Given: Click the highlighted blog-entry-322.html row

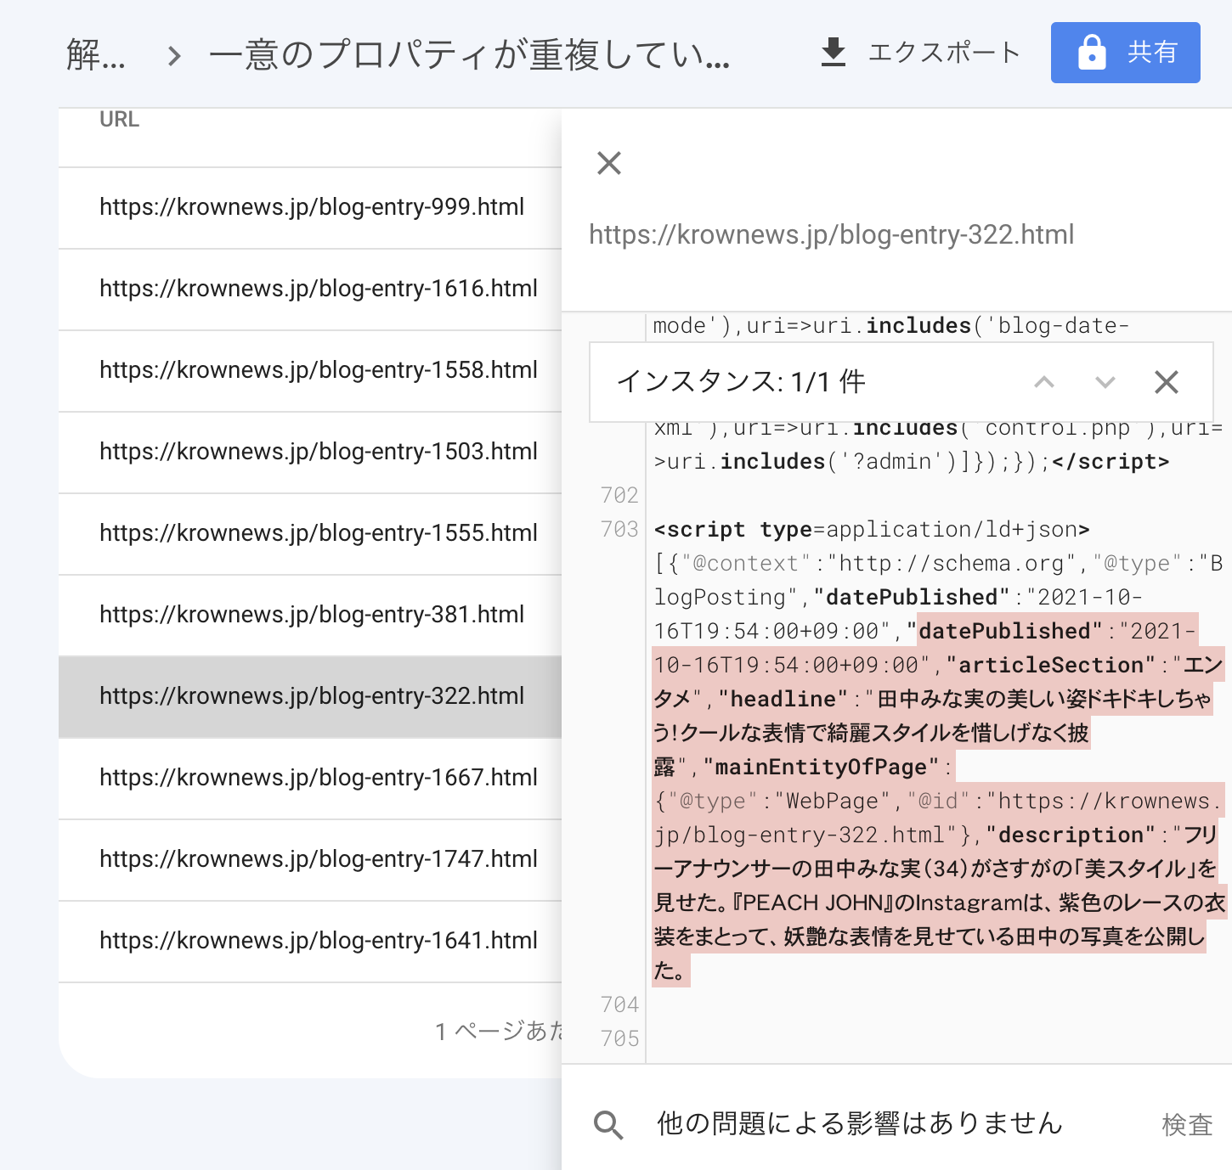Looking at the screenshot, I should click(311, 696).
